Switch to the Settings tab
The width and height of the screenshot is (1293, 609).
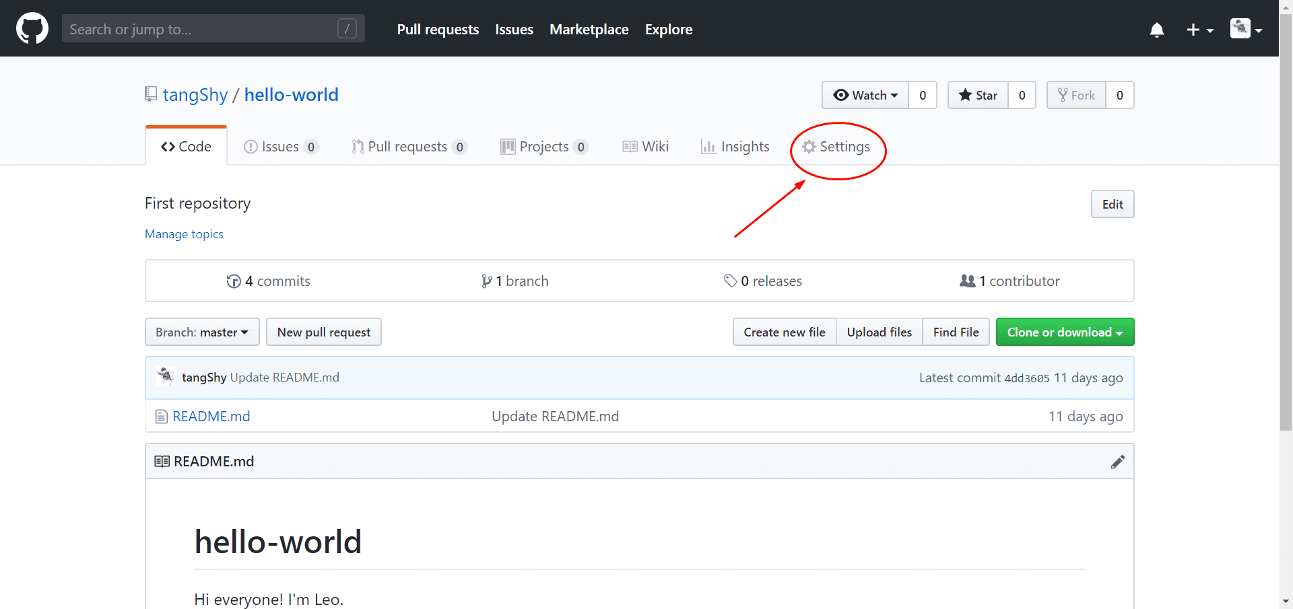(x=836, y=146)
